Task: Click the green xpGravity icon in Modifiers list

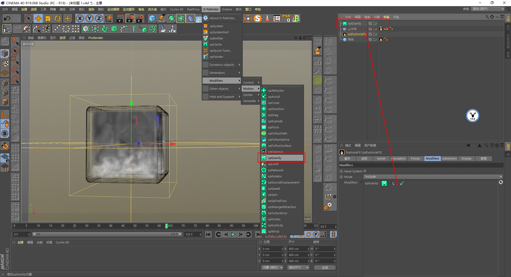Action: click(384, 183)
